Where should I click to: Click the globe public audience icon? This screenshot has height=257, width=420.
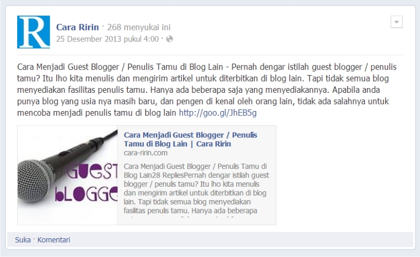pyautogui.click(x=169, y=39)
